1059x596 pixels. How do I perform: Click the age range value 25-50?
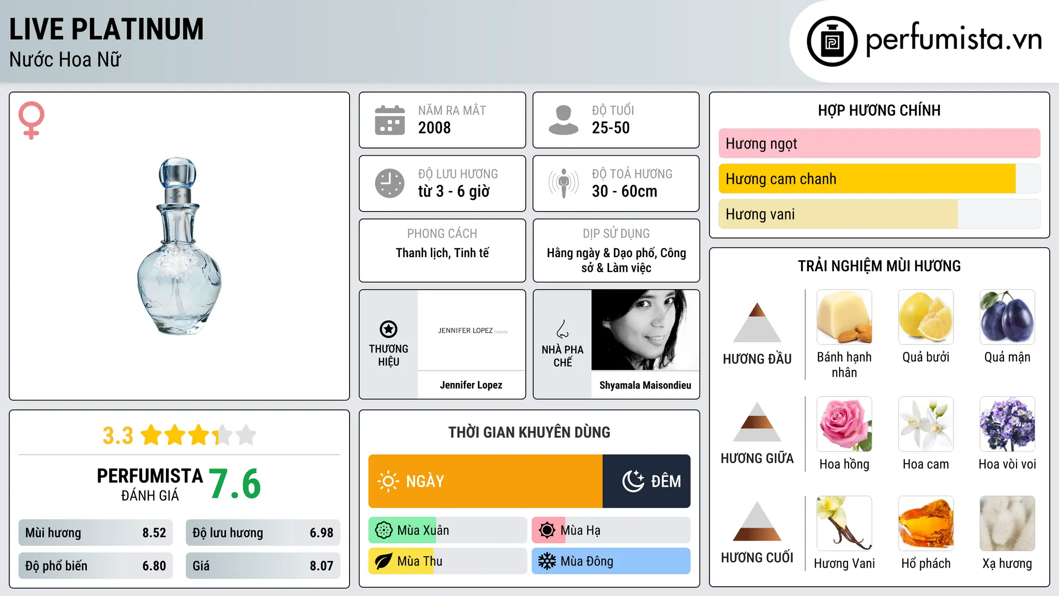coord(611,128)
